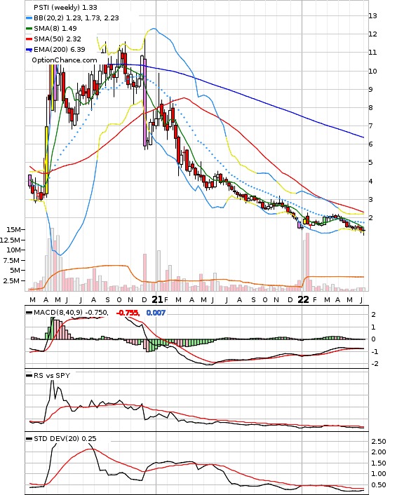Click the black STD DEV legend swatch
This screenshot has width=397, height=495.
point(29,438)
